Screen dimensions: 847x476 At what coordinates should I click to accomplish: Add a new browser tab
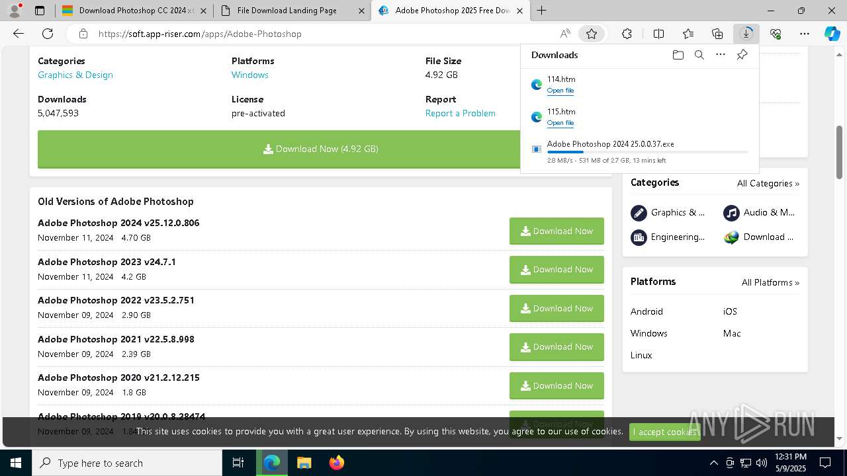click(x=542, y=11)
